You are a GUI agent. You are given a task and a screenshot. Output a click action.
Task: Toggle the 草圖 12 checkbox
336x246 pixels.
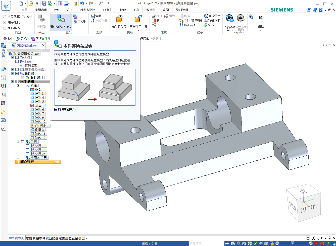pyautogui.click(x=27, y=146)
